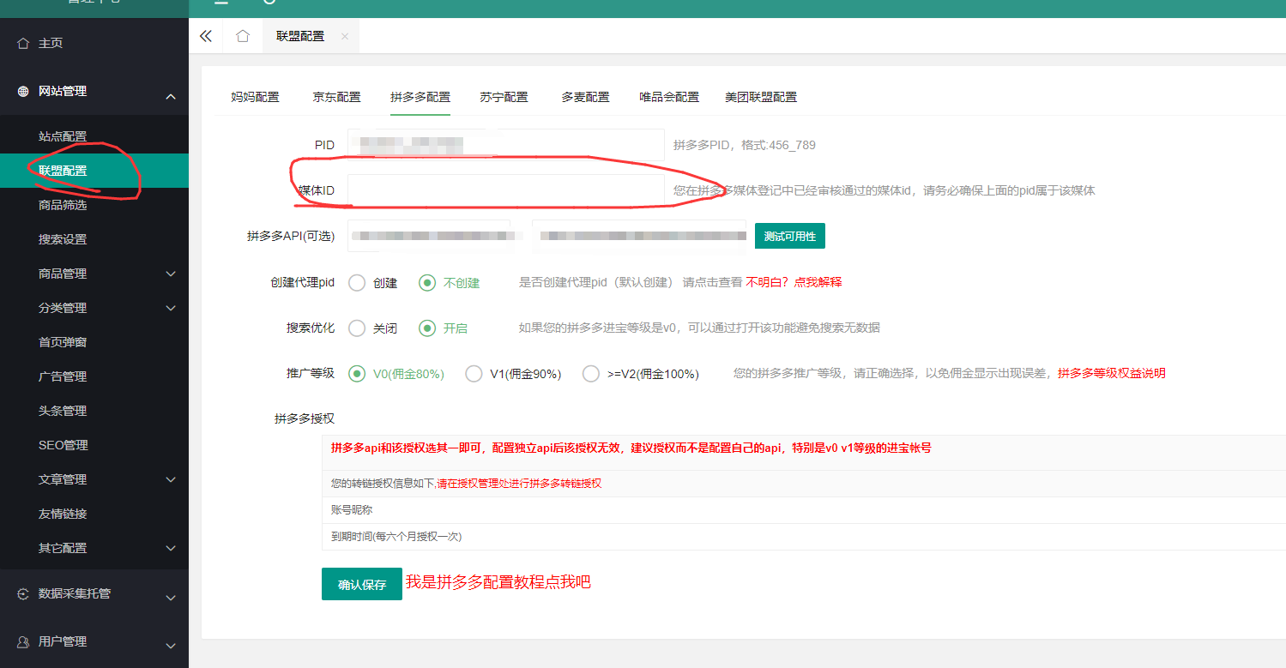Switch to 苏宁配置 tab

click(504, 97)
